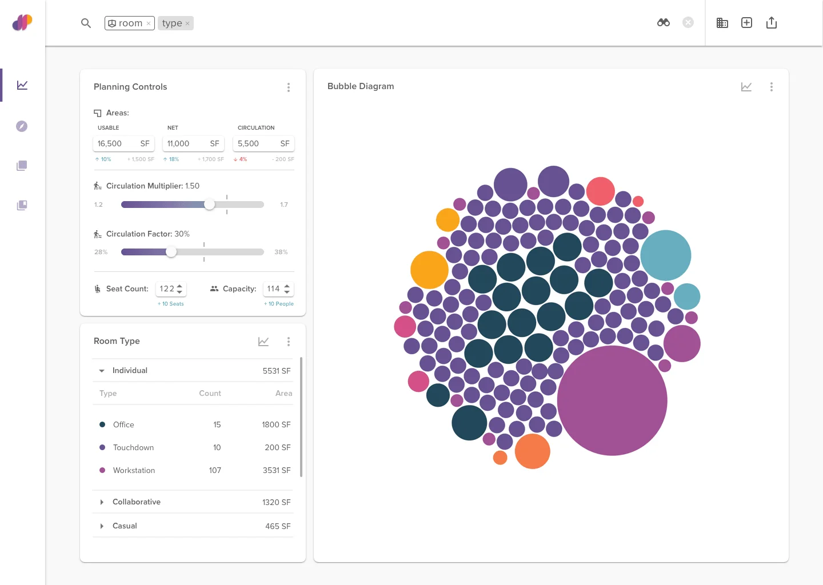Click the Room Type chart icon
Screen dimensions: 823x585
pyautogui.click(x=263, y=342)
